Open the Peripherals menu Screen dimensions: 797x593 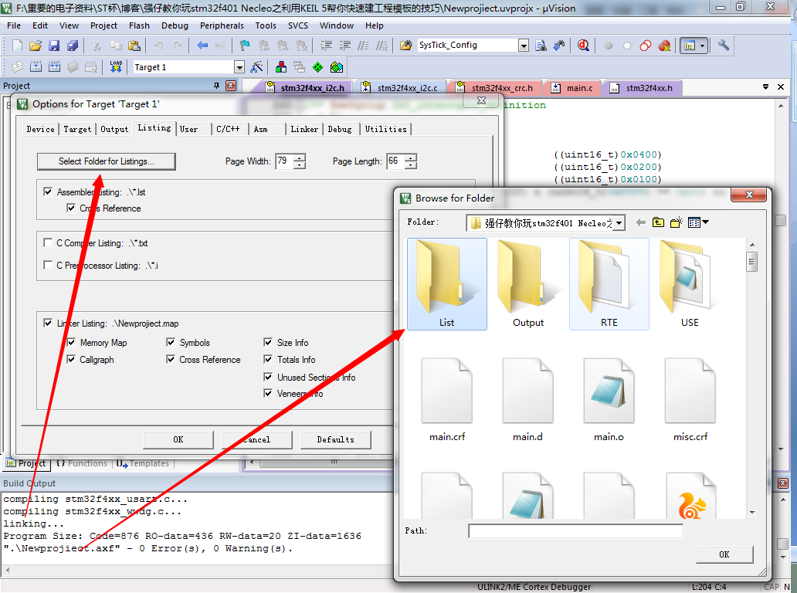pos(222,25)
